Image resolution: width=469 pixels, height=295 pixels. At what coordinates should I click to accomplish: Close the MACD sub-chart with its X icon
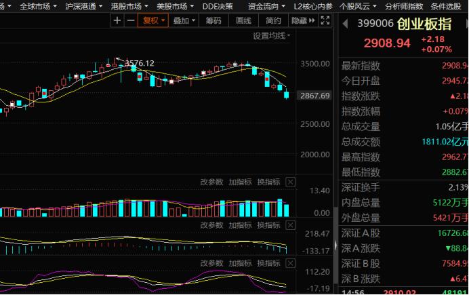pyautogui.click(x=290, y=224)
